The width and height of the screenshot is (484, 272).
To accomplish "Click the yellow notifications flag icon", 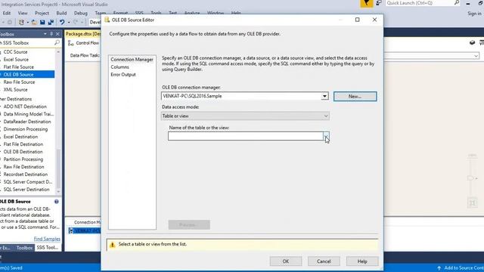I will (366, 3).
